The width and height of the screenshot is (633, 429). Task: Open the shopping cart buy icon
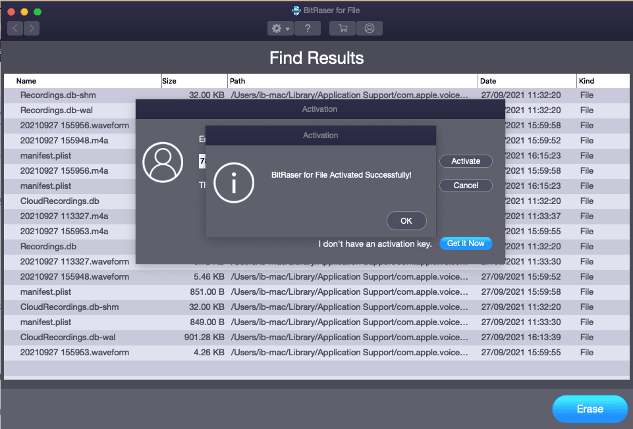tap(343, 28)
